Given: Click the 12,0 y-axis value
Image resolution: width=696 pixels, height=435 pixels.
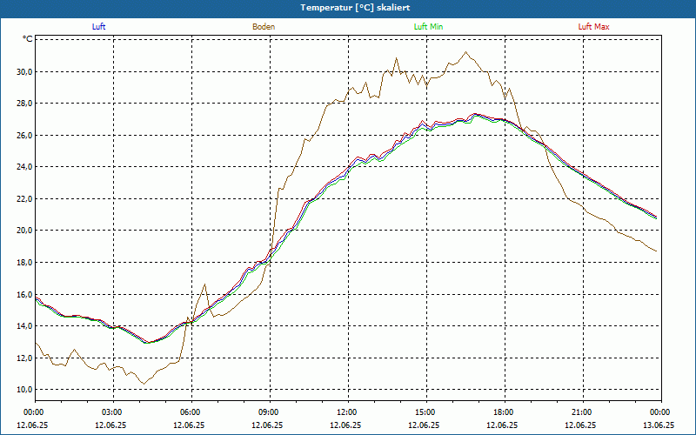Looking at the screenshot, I should click(x=25, y=358).
